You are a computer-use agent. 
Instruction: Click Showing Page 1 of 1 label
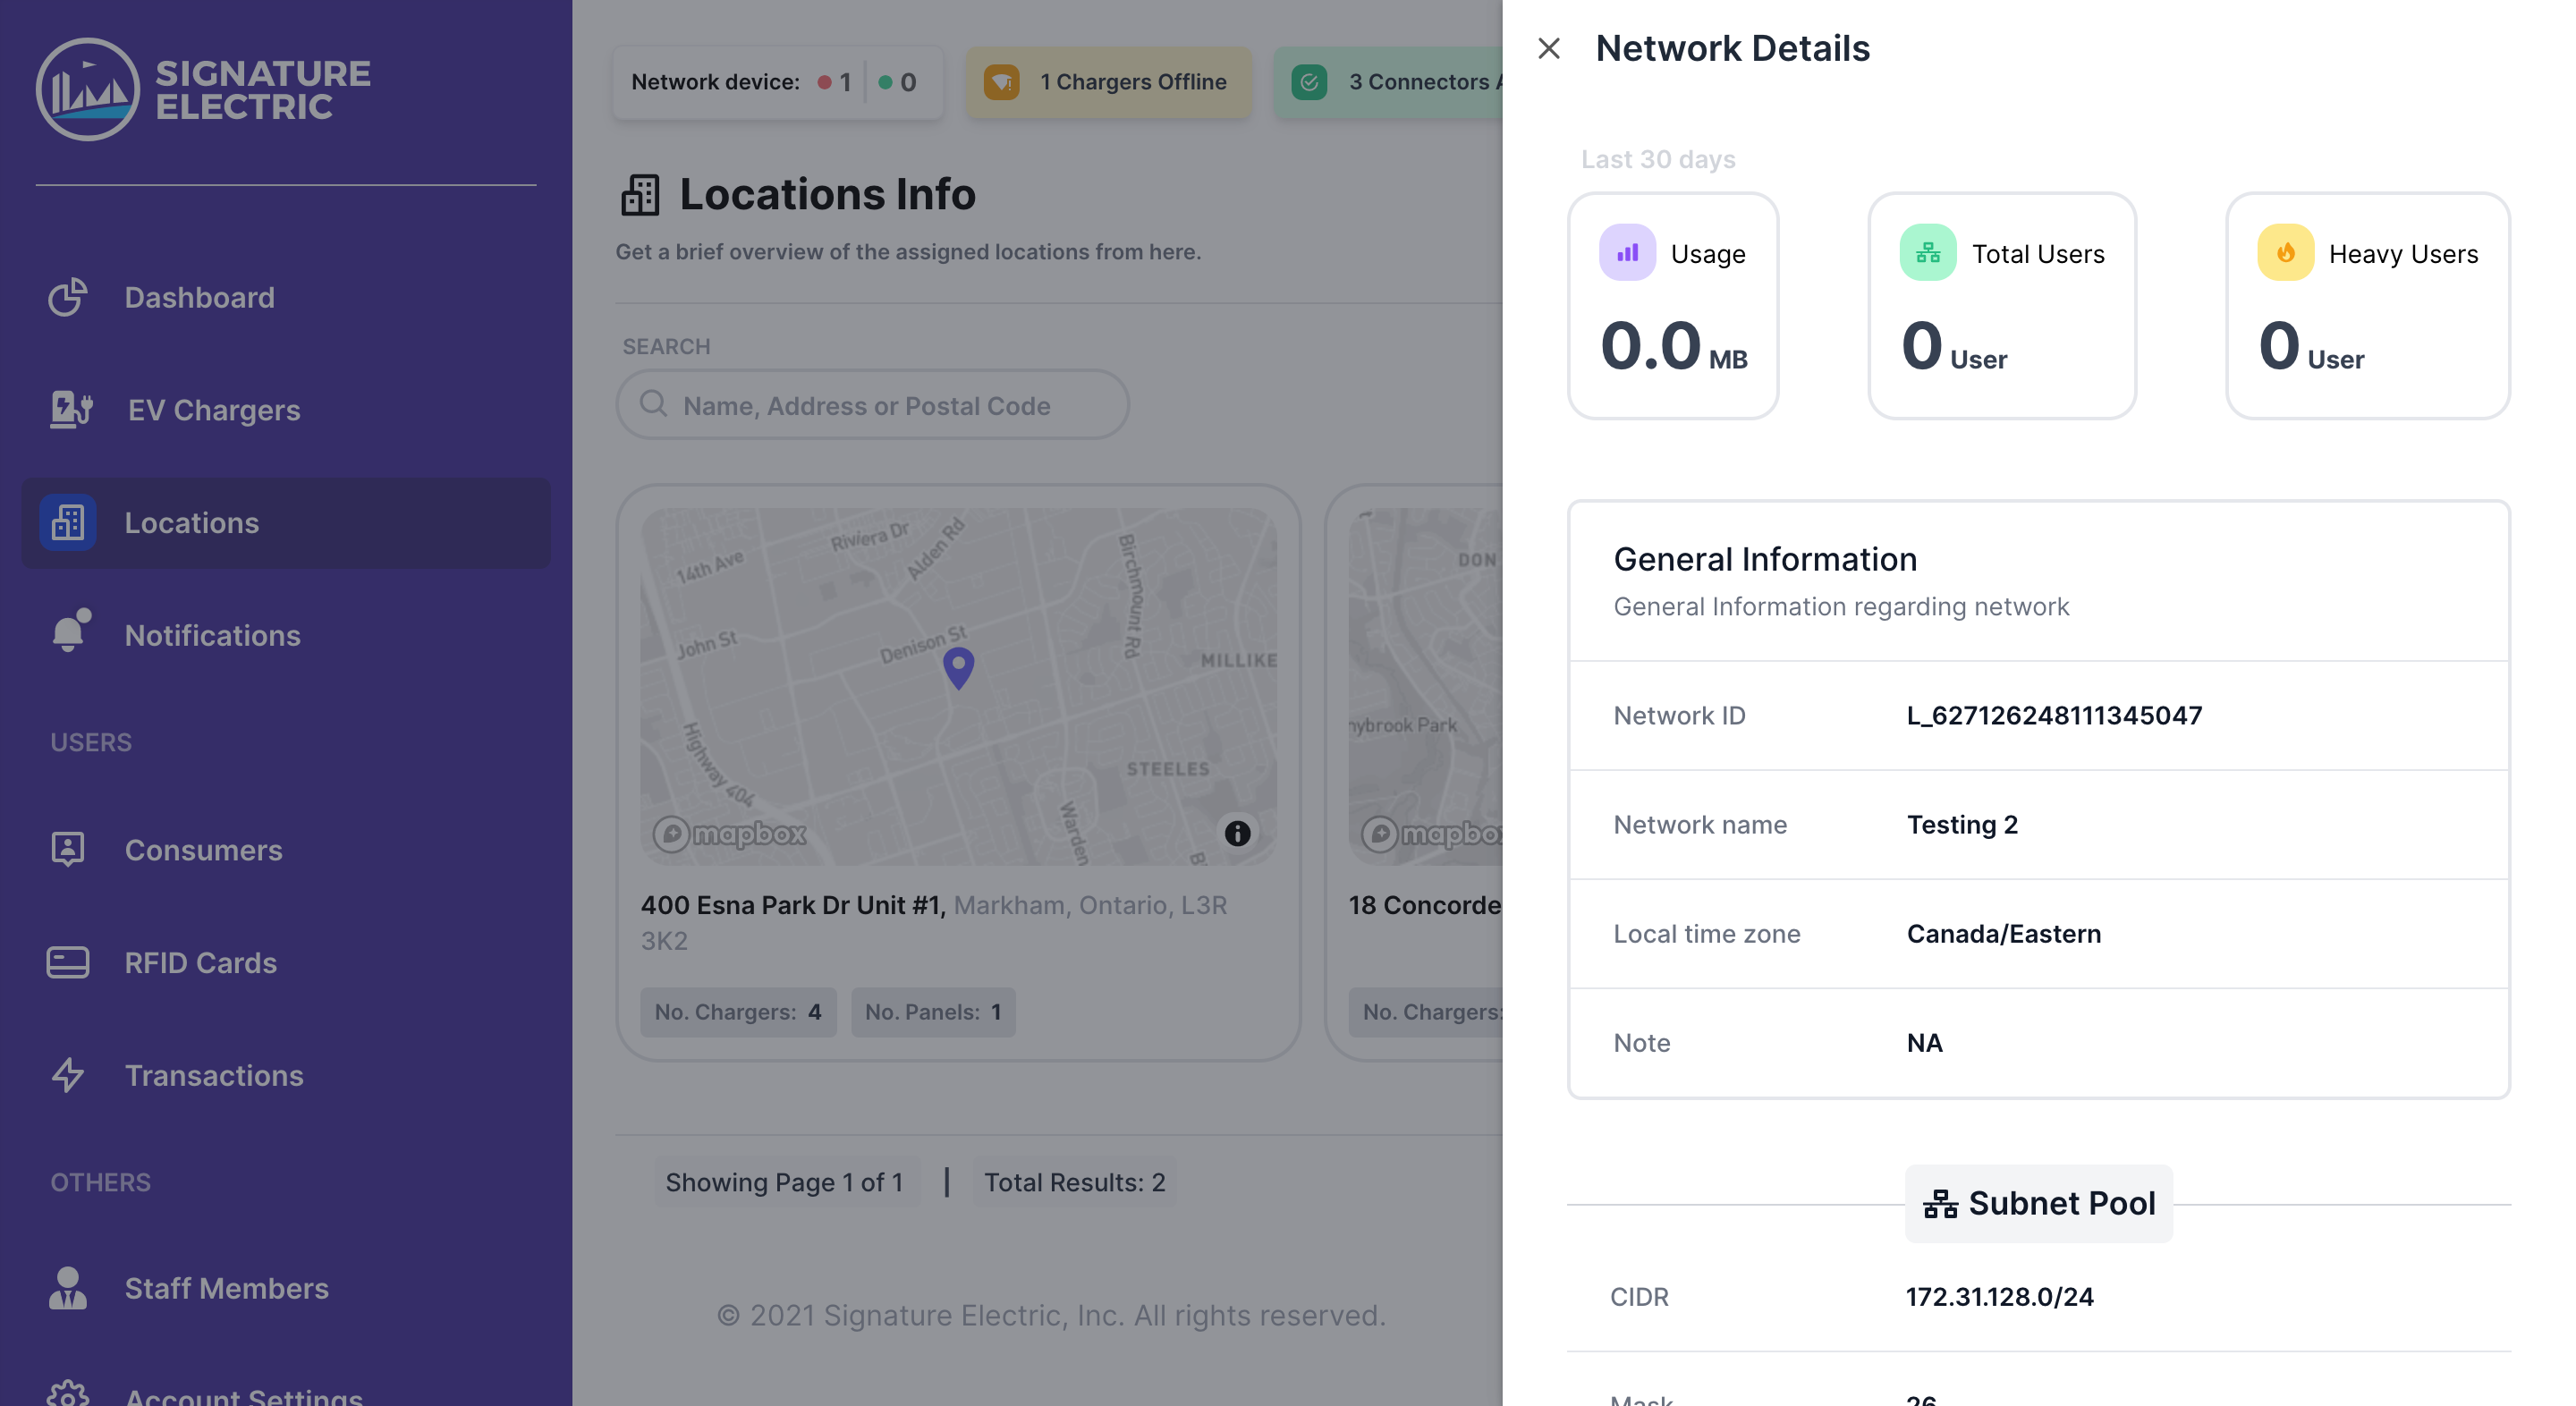[x=785, y=1183]
